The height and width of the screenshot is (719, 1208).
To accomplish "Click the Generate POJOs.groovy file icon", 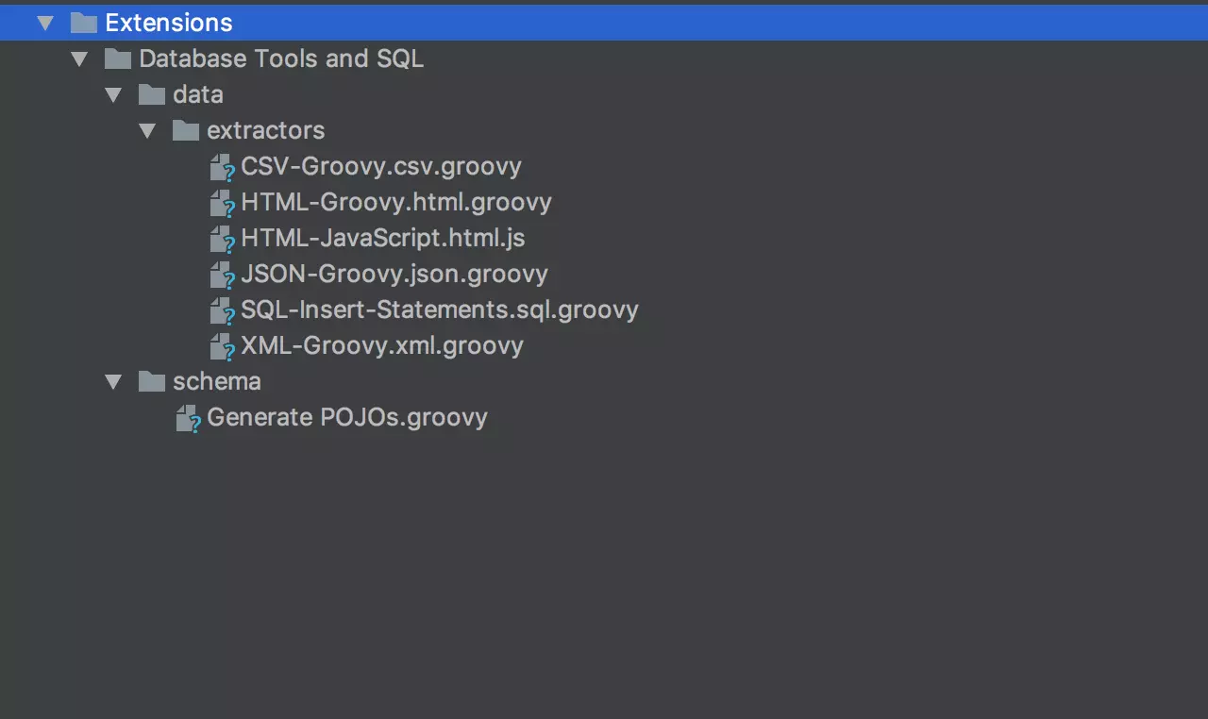I will click(188, 419).
